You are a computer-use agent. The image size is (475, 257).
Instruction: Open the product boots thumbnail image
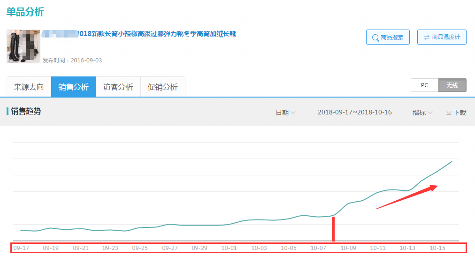click(x=23, y=46)
